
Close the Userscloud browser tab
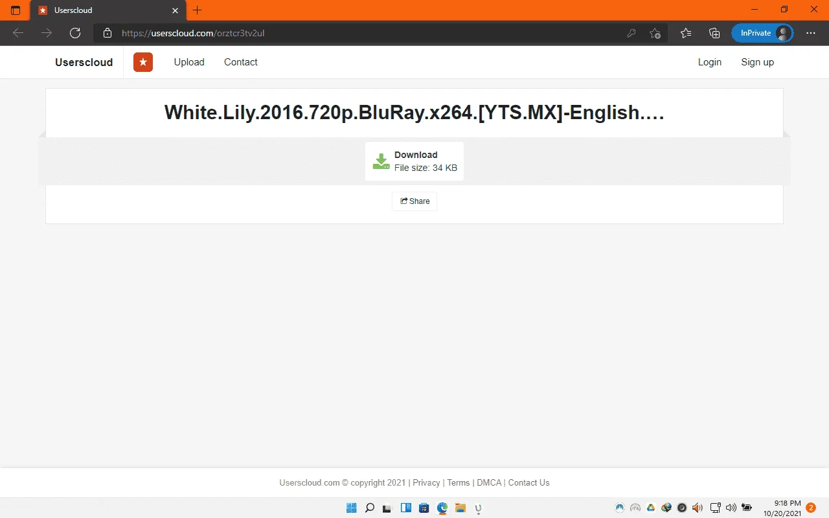coord(175,10)
